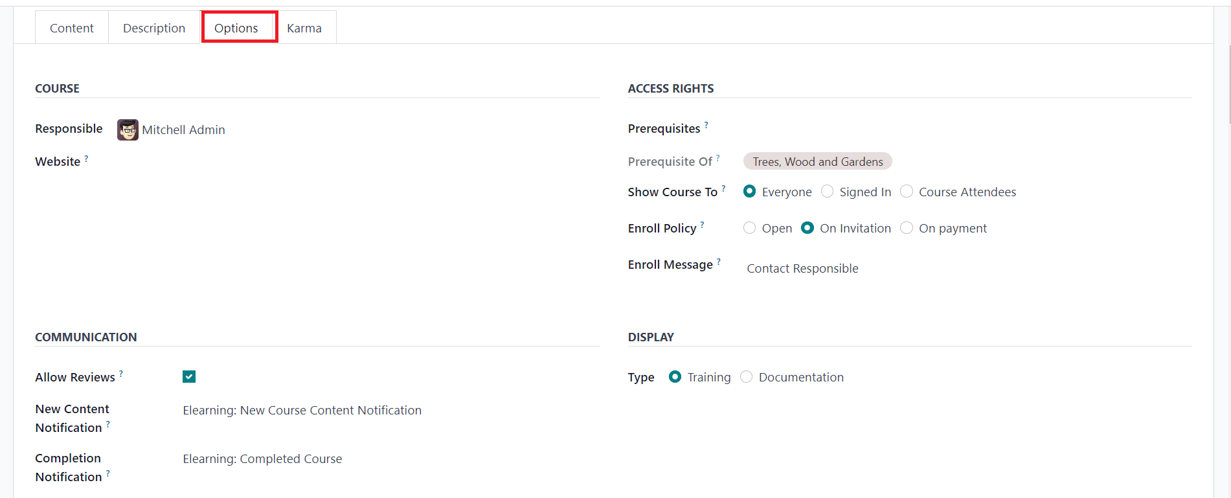The height and width of the screenshot is (498, 1231).
Task: Click help icon beside Allow Reviews
Action: pyautogui.click(x=120, y=374)
